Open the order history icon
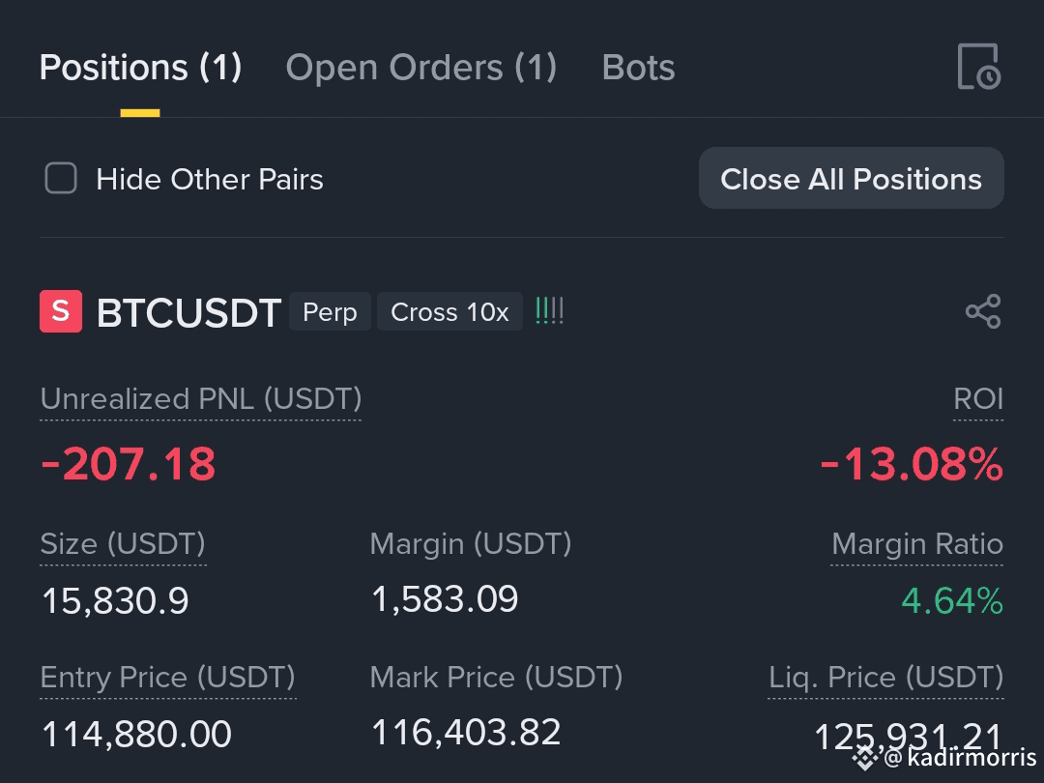 click(978, 66)
